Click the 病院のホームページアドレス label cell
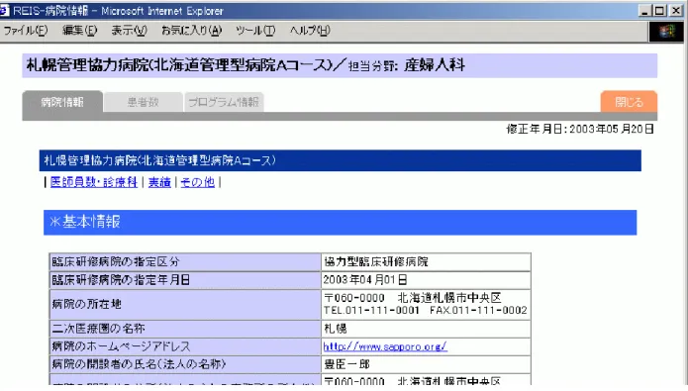This screenshot has width=688, height=391. [185, 346]
